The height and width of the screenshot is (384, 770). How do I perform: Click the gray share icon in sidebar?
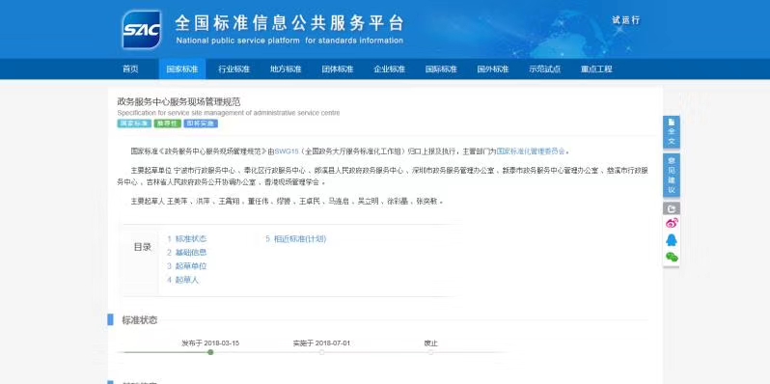pos(672,208)
